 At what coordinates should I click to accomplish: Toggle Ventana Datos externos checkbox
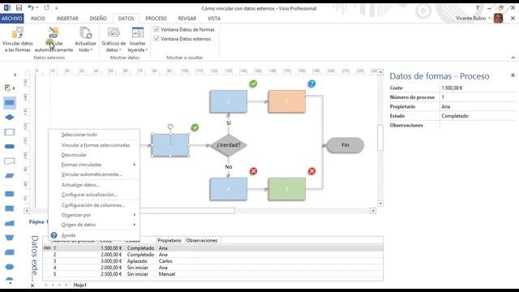(x=157, y=39)
